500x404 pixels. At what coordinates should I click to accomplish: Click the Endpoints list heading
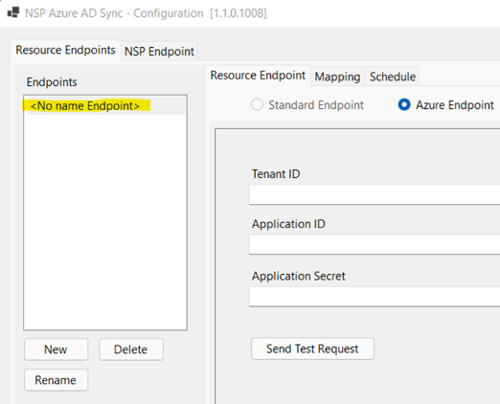[52, 82]
